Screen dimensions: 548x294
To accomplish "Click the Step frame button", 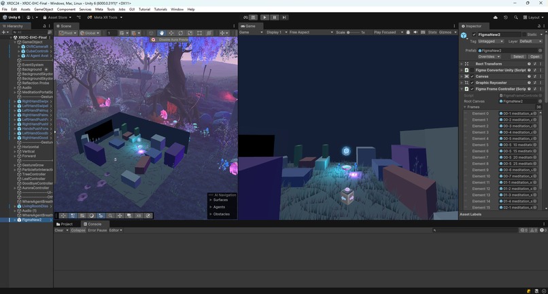I will pyautogui.click(x=284, y=17).
